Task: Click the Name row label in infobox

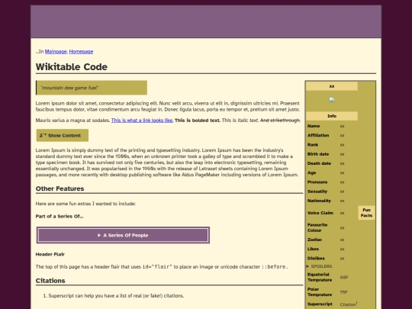Action: click(314, 126)
